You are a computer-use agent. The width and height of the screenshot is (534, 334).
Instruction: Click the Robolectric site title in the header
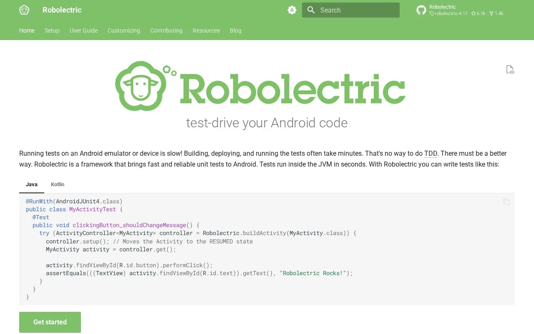(62, 10)
